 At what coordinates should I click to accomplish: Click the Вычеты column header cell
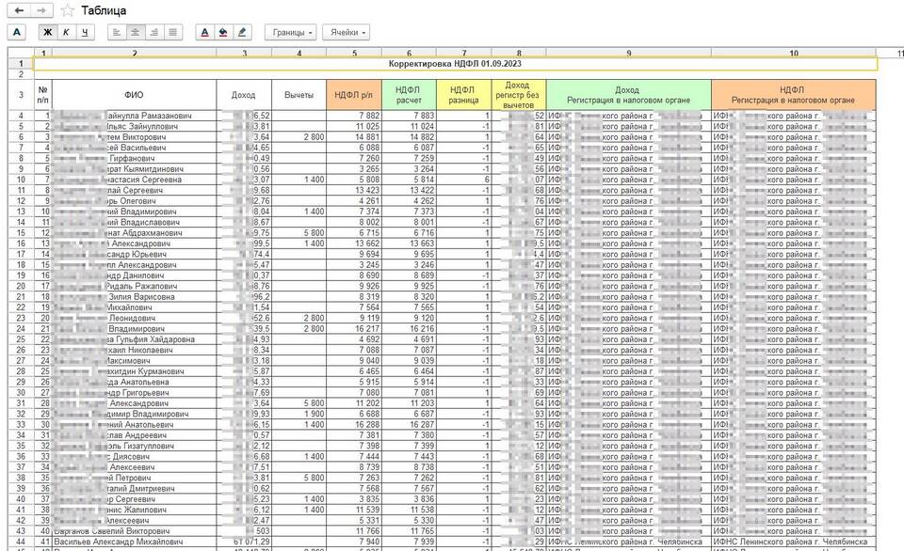pos(299,94)
